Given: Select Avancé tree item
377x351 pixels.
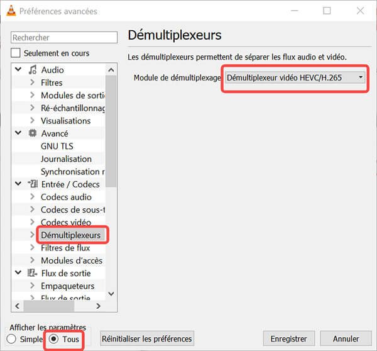Looking at the screenshot, I should [x=55, y=133].
